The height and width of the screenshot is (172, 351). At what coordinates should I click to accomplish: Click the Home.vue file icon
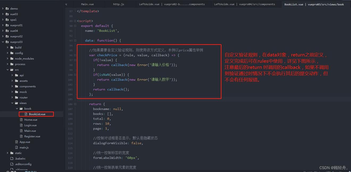(22, 120)
